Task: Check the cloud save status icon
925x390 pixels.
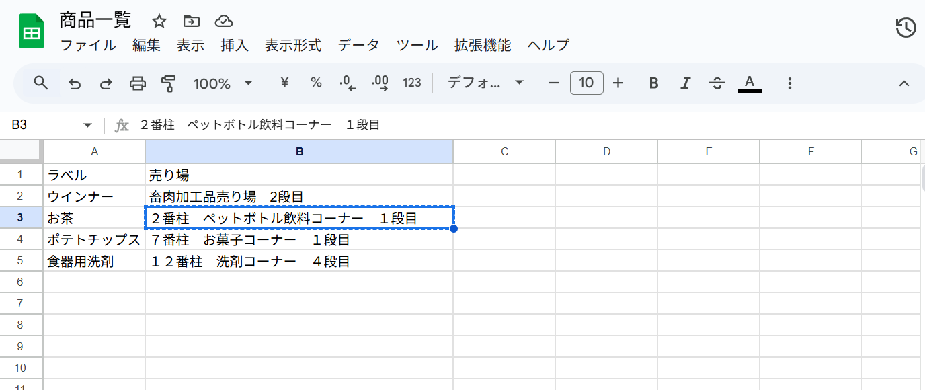Action: [224, 22]
